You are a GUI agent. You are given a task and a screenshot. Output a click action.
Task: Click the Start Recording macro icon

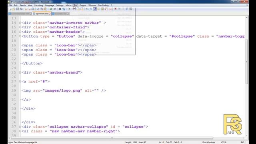[116, 9]
